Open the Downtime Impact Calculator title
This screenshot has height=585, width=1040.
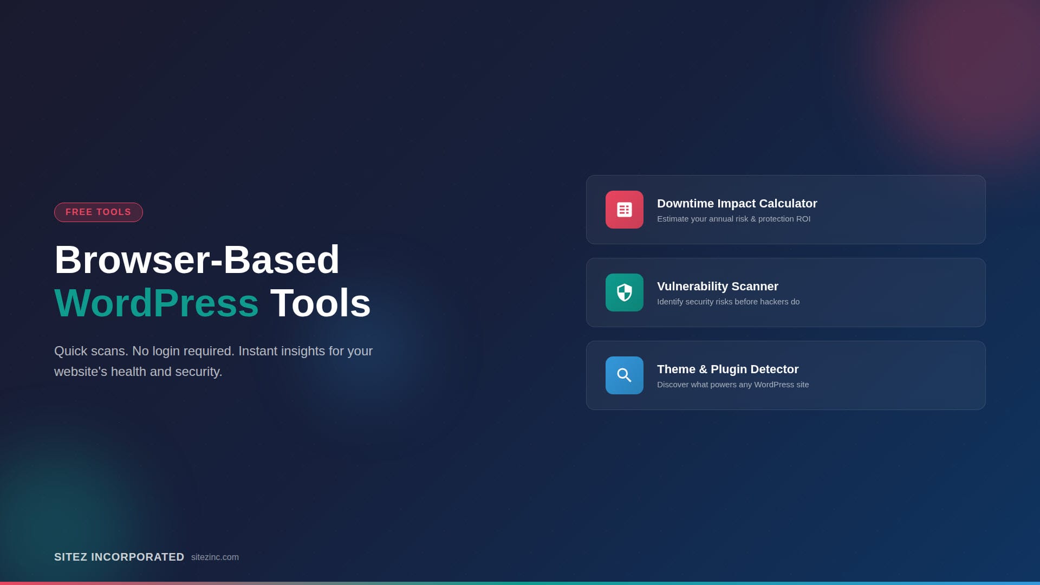coord(737,204)
